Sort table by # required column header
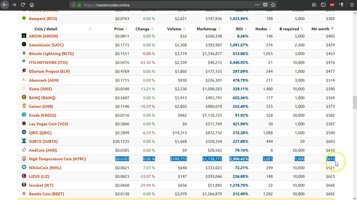Viewport: 357px width, 200px height. (289, 29)
